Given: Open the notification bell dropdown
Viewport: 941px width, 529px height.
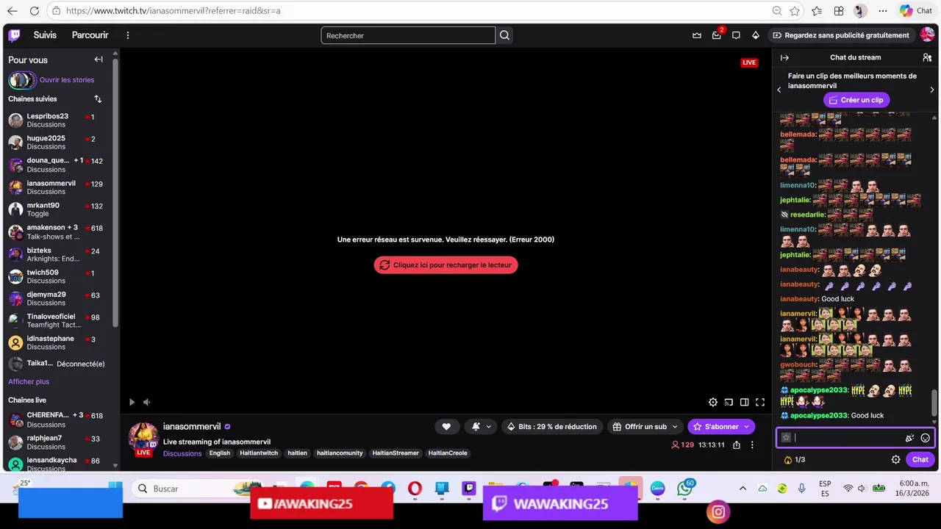Looking at the screenshot, I should pos(481,426).
